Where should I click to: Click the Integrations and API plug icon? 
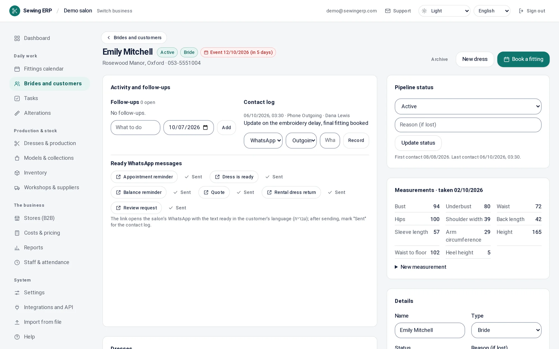click(x=17, y=308)
